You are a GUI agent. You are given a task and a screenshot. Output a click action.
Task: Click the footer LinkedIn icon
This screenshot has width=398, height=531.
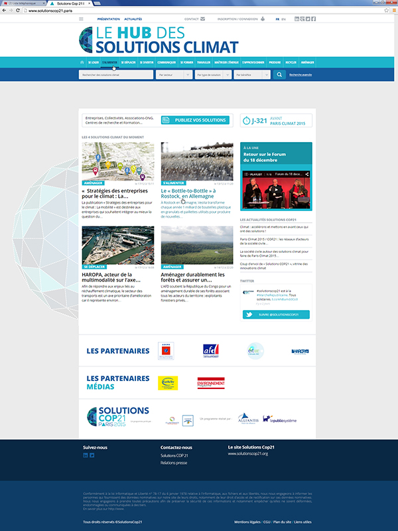[86, 455]
